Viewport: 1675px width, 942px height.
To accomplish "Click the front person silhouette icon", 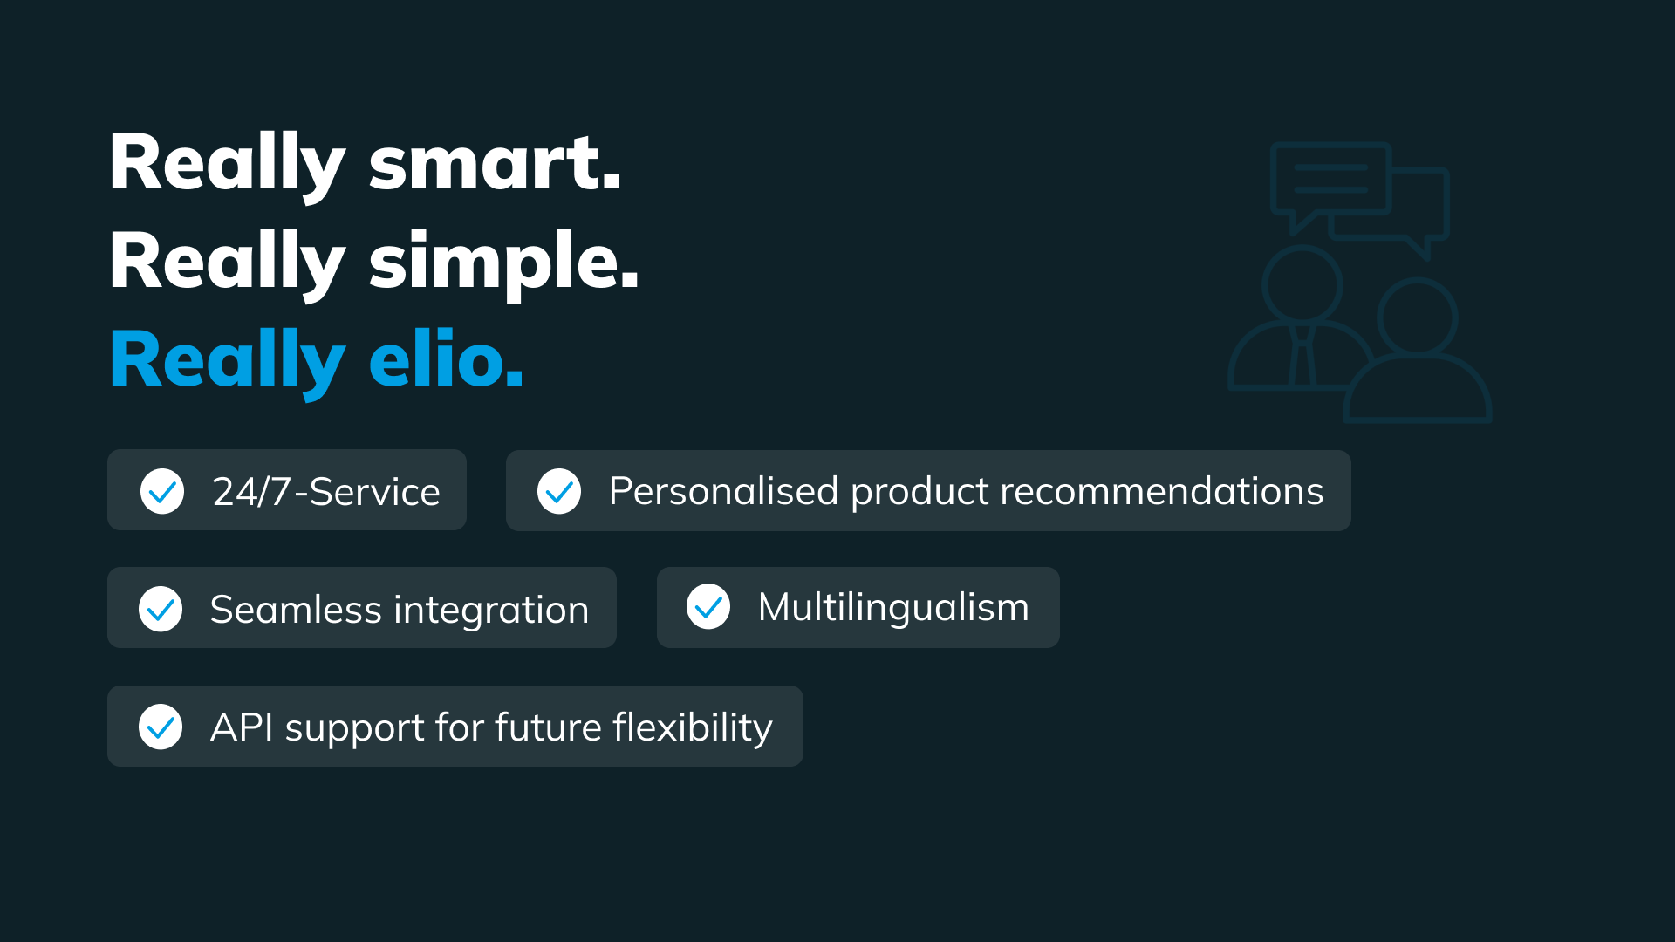I will click(1418, 351).
